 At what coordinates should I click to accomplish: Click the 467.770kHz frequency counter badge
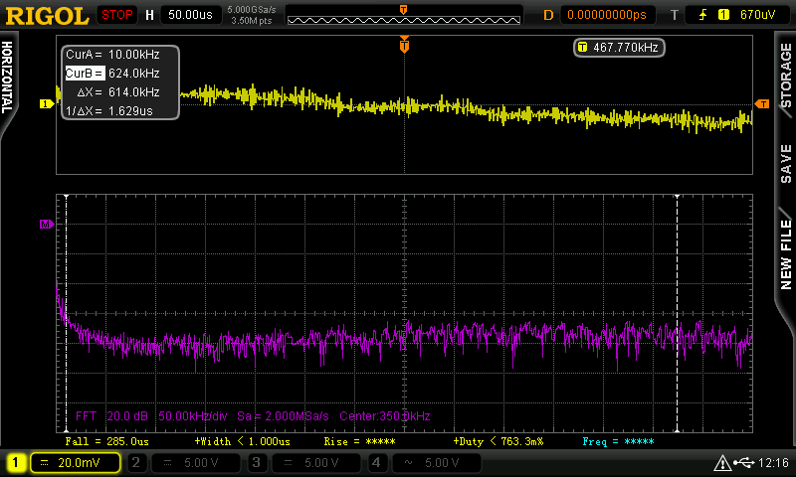coord(619,48)
